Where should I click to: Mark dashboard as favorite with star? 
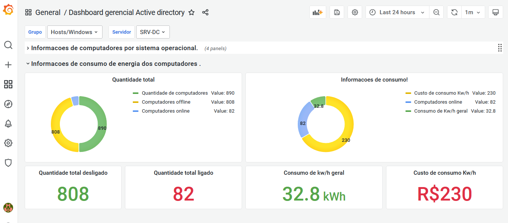tap(192, 12)
